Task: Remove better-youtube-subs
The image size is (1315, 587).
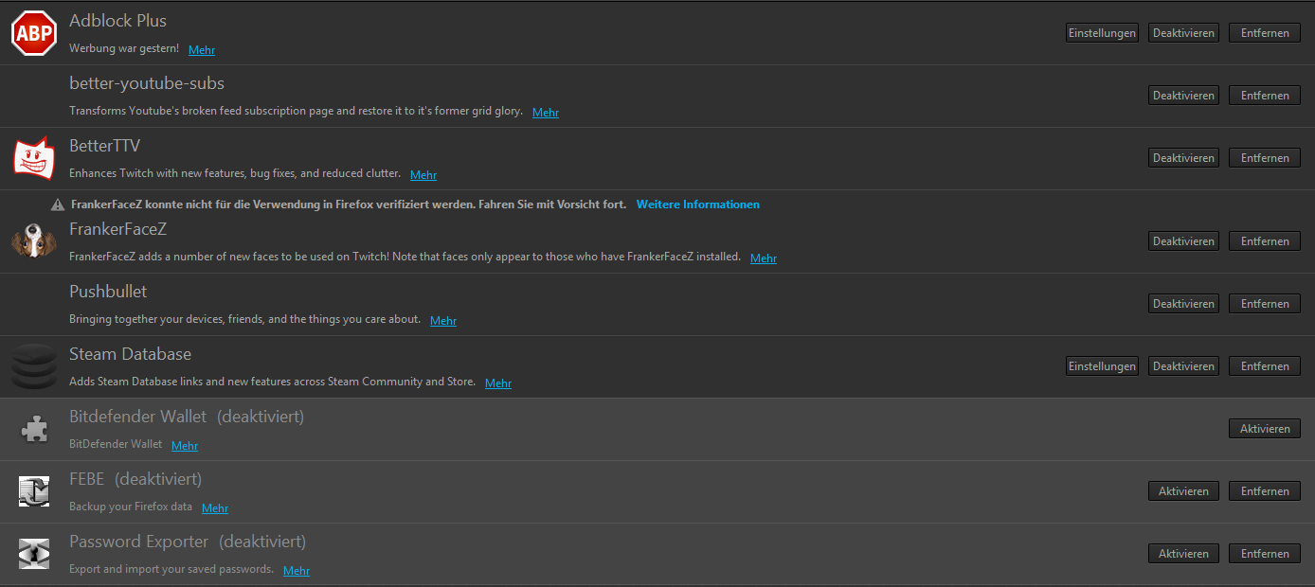Action: 1265,96
